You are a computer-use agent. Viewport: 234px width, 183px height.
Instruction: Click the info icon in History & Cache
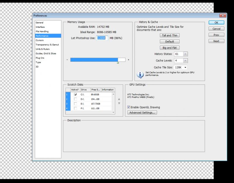click(x=140, y=75)
